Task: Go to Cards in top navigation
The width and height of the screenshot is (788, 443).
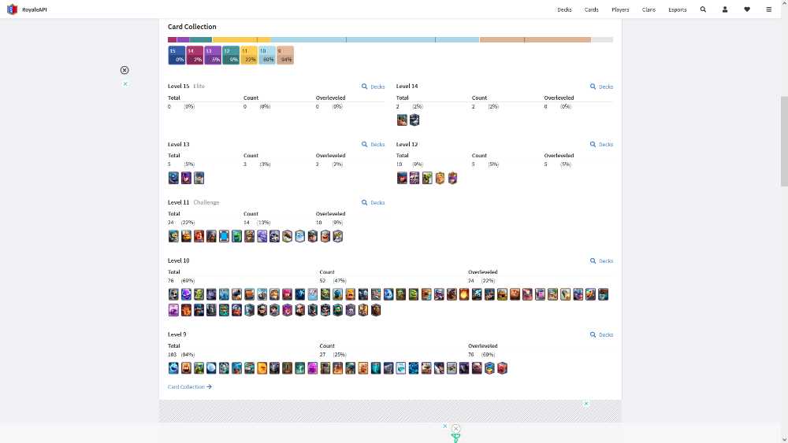Action: coord(592,9)
